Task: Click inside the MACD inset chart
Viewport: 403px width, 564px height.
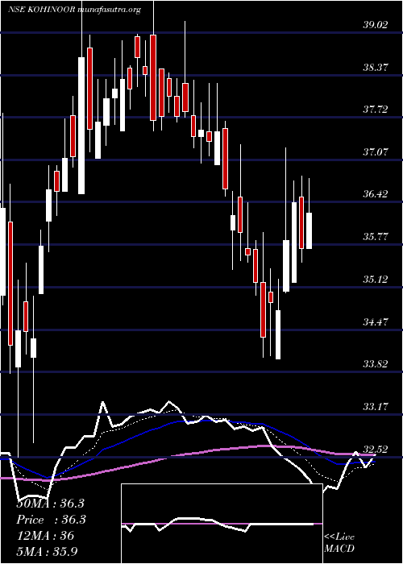Action: 222,524
